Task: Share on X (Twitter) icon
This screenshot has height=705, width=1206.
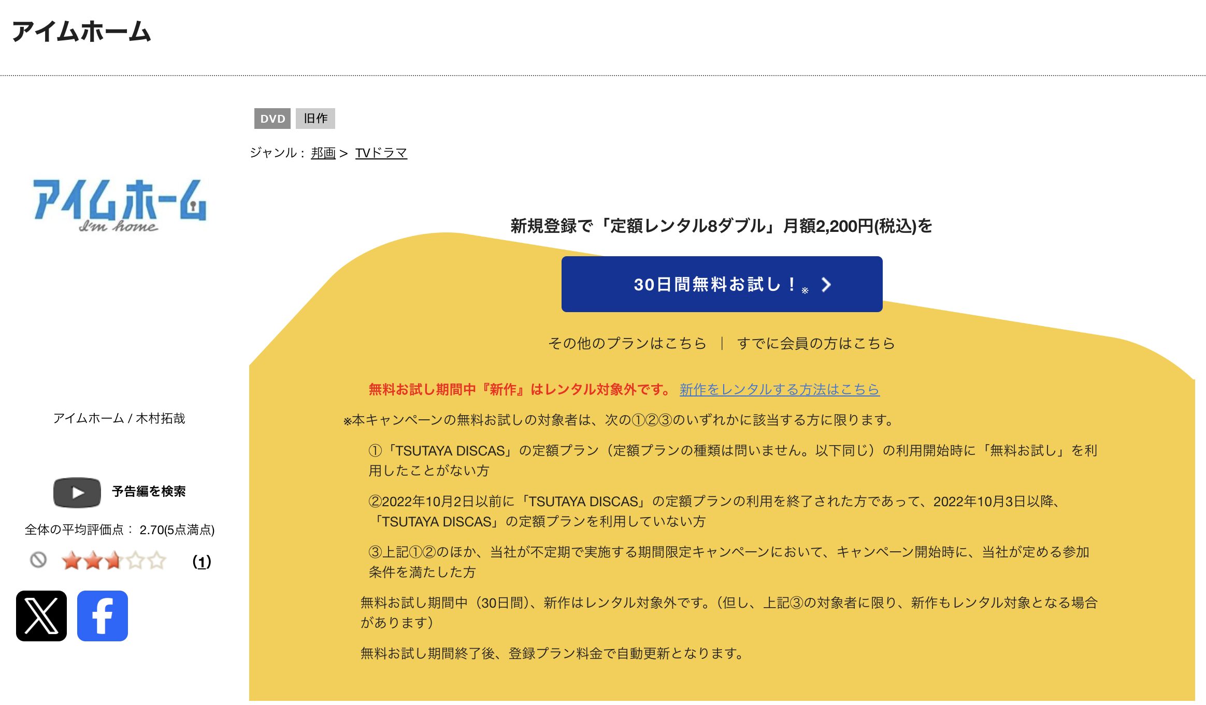Action: point(41,616)
